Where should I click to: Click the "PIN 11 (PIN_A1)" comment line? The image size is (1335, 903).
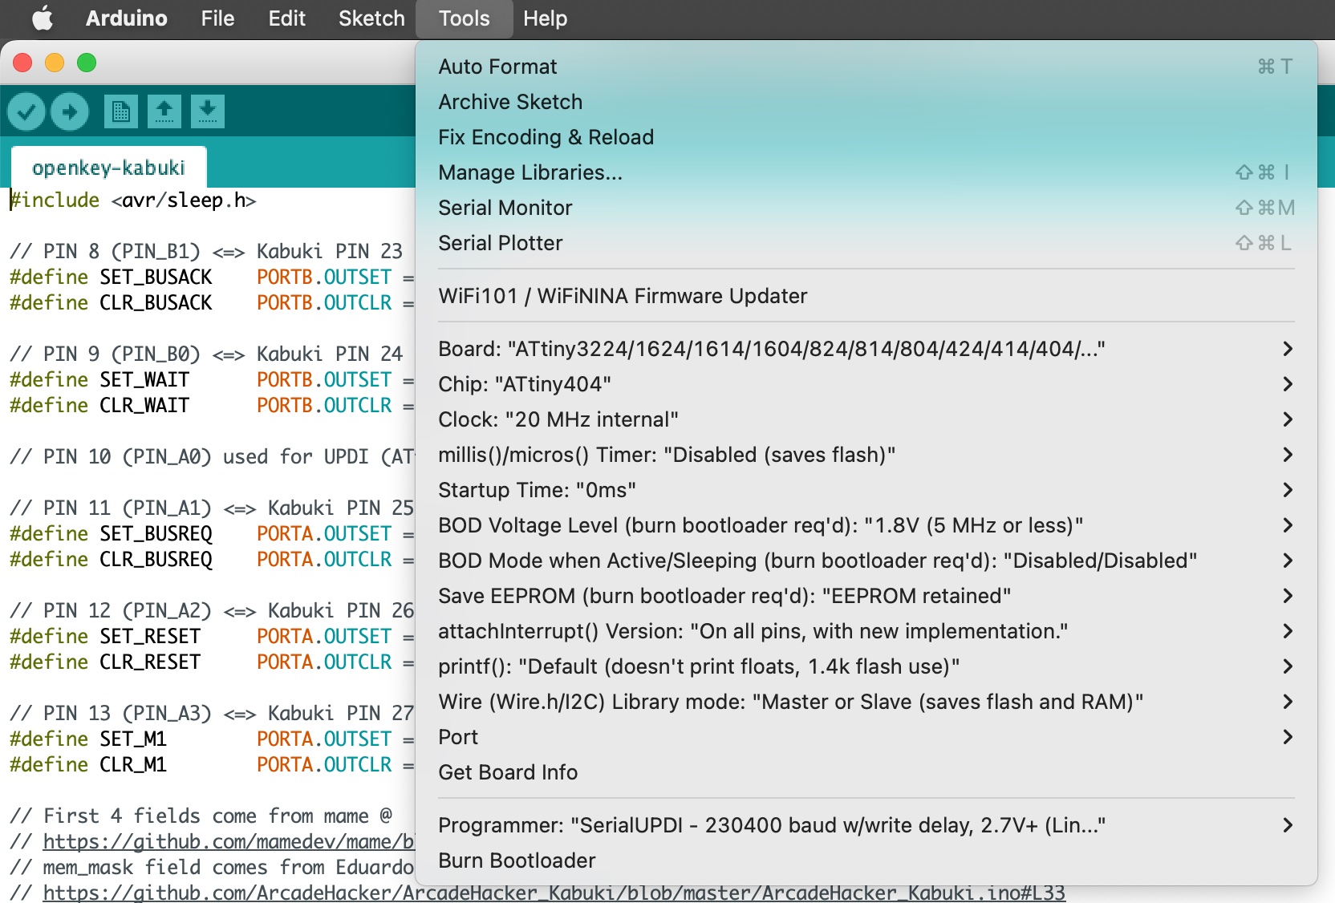coord(212,508)
